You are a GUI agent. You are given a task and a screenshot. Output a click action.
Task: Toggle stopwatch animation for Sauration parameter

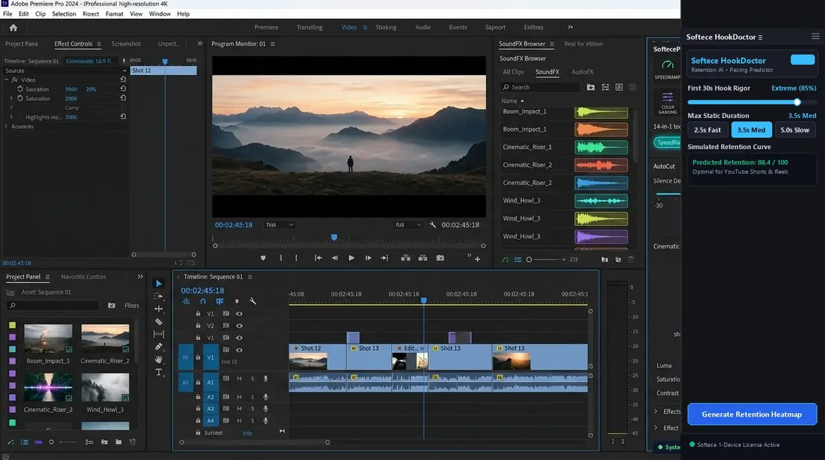pos(20,89)
